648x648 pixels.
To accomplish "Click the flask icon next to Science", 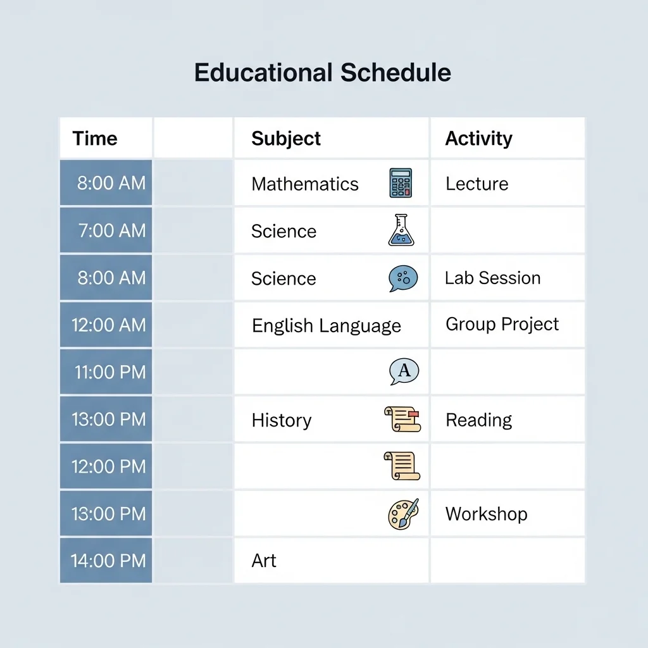I will pyautogui.click(x=401, y=230).
